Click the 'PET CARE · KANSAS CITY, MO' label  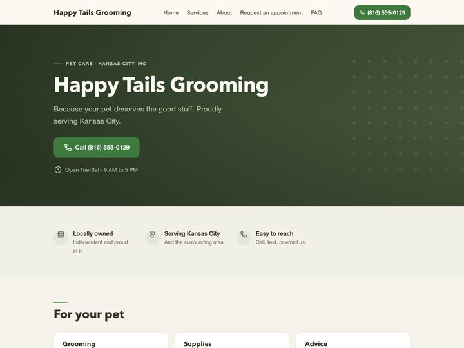coord(106,64)
